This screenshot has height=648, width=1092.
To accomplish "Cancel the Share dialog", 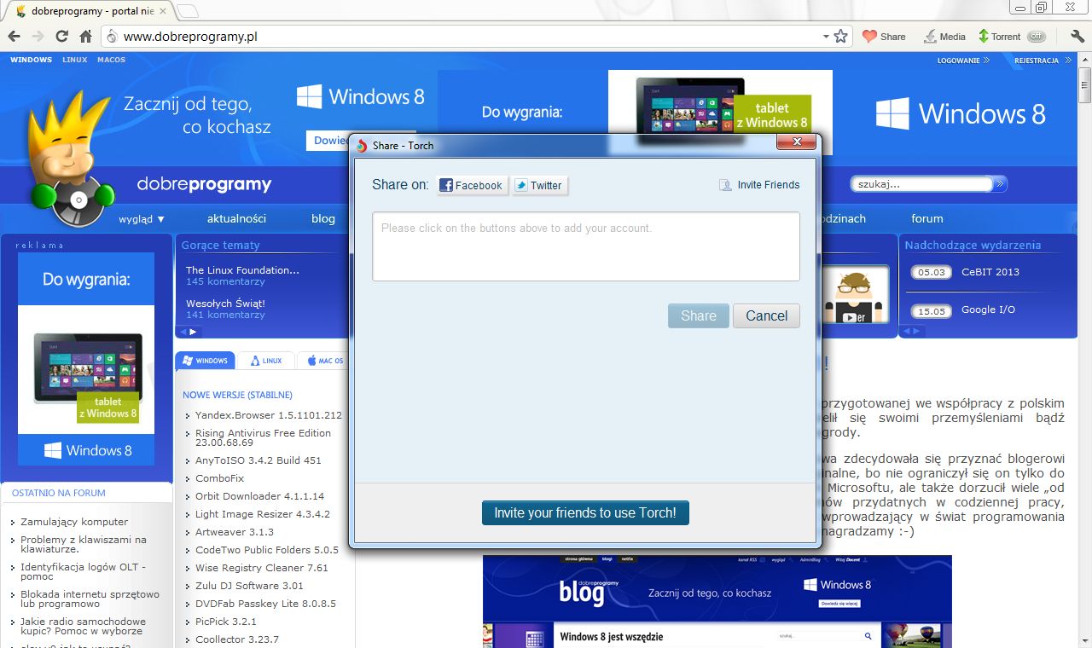I will click(766, 315).
